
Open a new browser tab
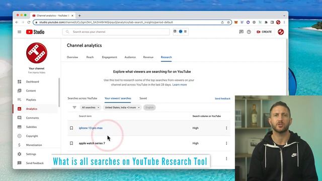79,16
